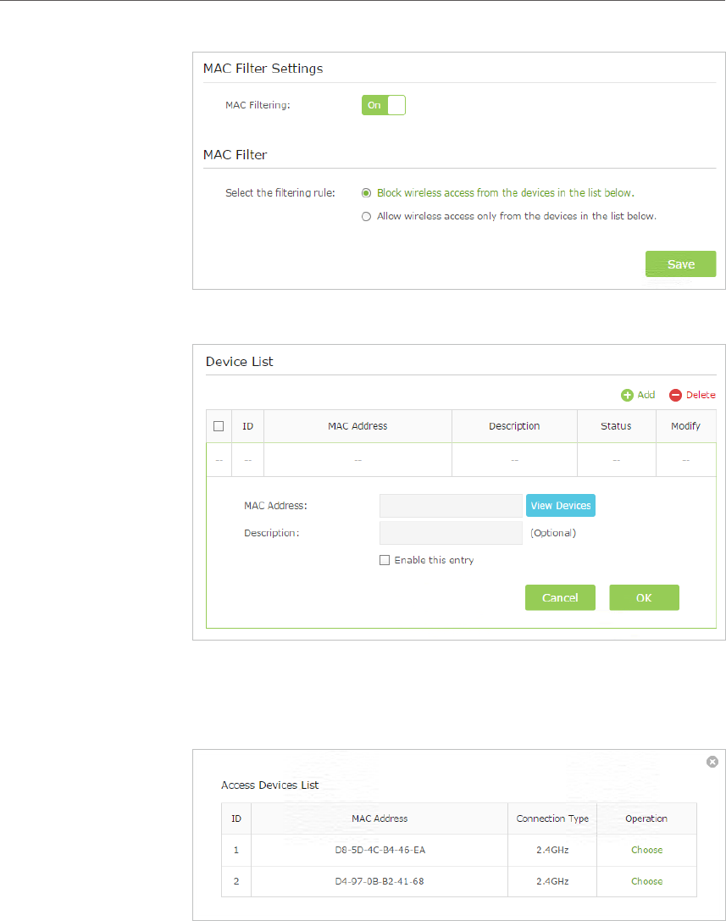Click the MAC Address column header in Device List
The width and height of the screenshot is (726, 921).
pos(357,426)
